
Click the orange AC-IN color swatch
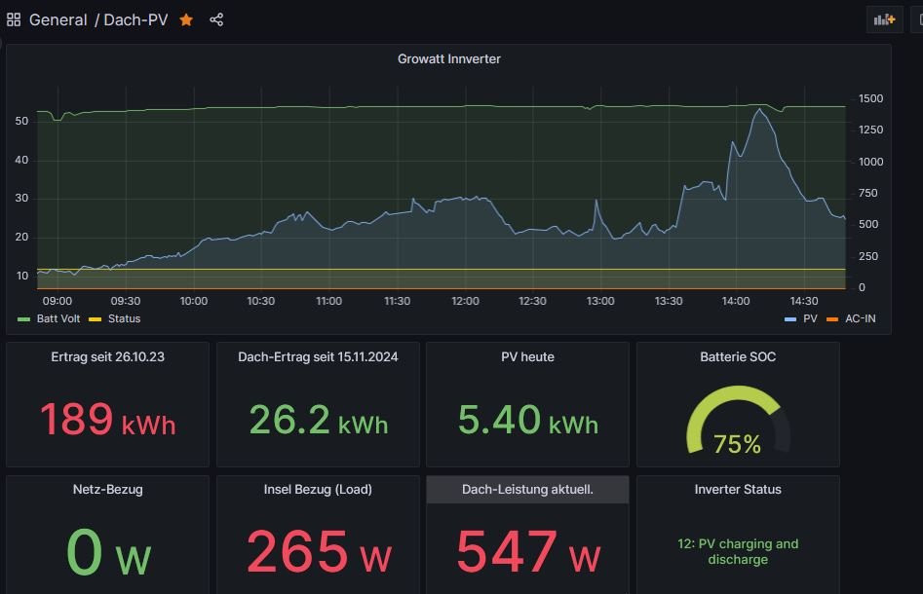(x=831, y=319)
